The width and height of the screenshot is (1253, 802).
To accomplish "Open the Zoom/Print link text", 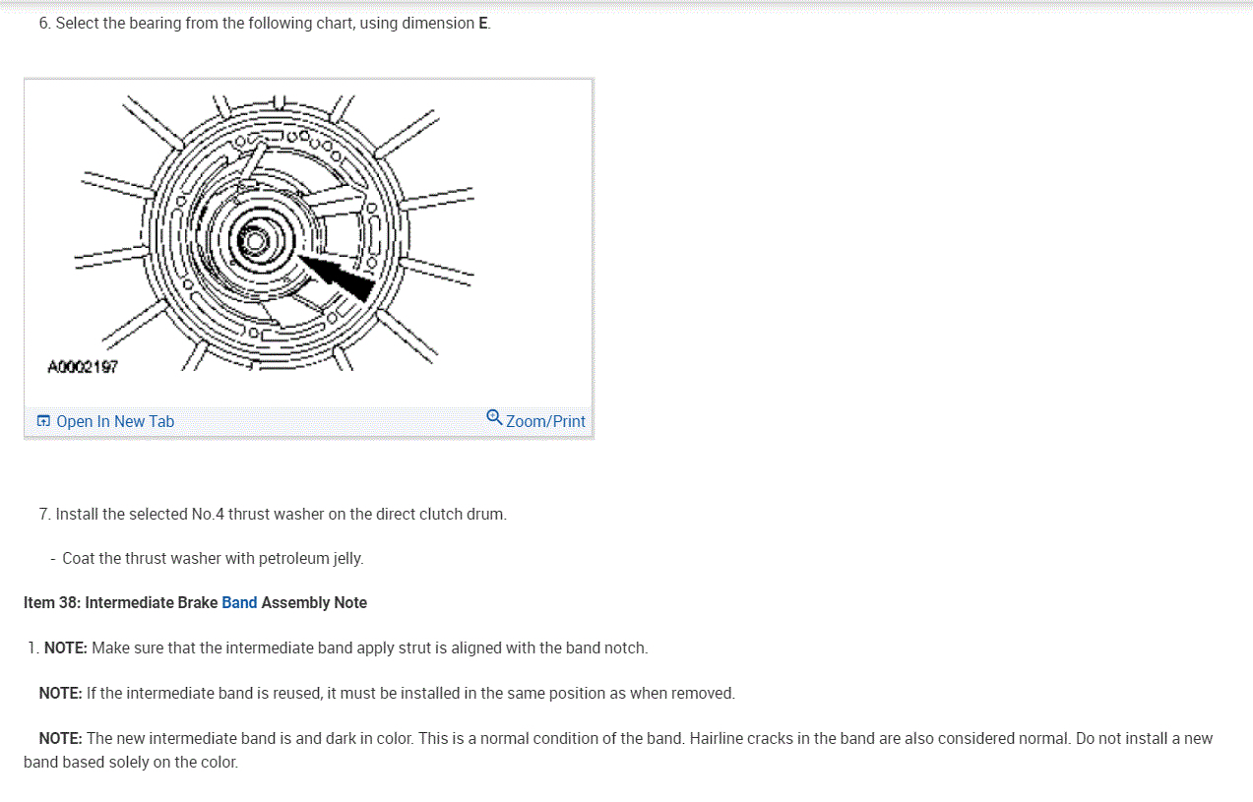I will [x=545, y=421].
